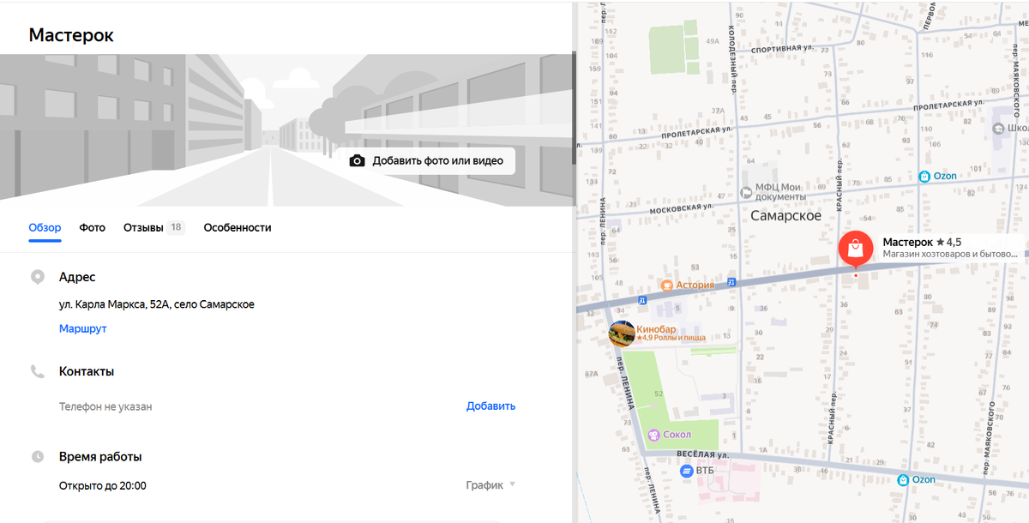Screen dimensions: 1029x523
Task: Click the bus stop icon right of Астория
Action: (x=731, y=281)
